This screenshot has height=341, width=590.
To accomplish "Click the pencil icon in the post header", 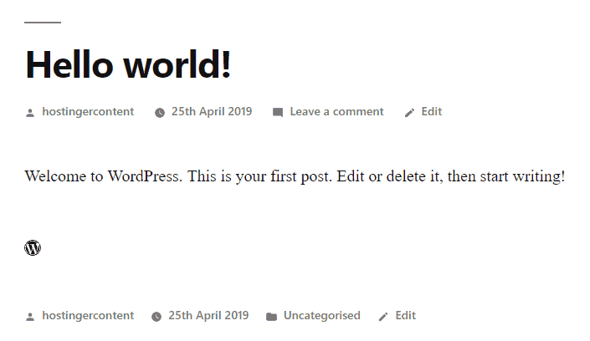I will click(x=409, y=113).
